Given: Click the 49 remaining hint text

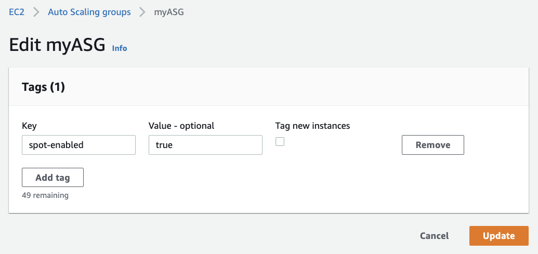Looking at the screenshot, I should [x=45, y=195].
